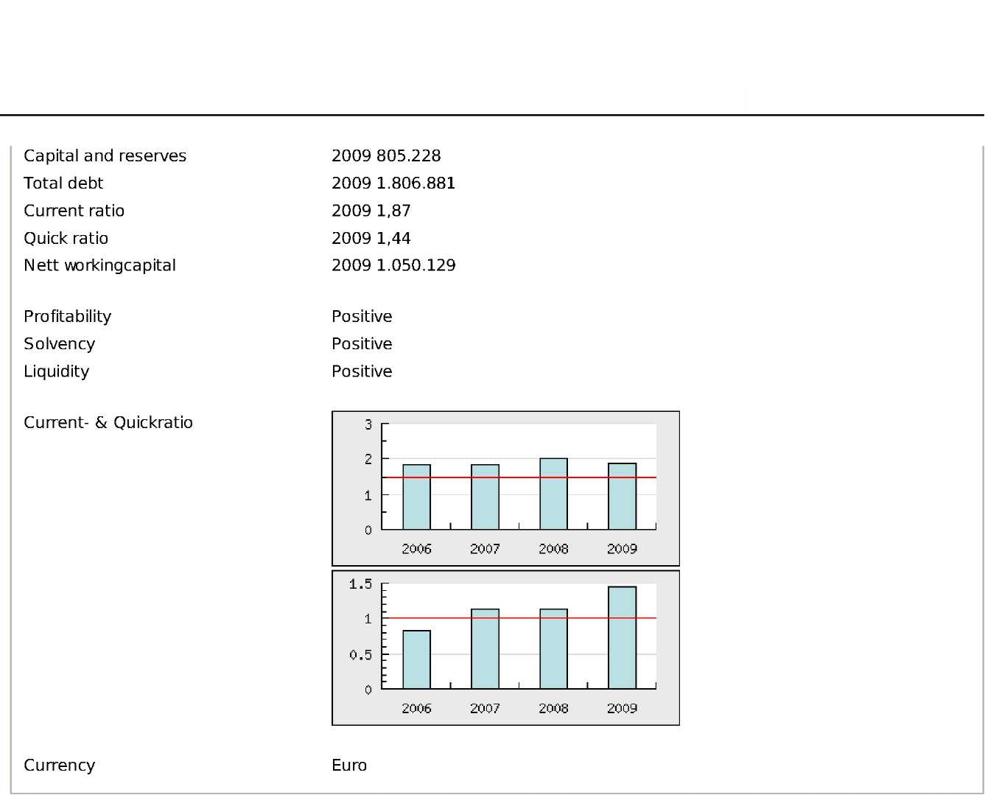Click the Euro currency value
Image resolution: width=985 pixels, height=795 pixels.
pyautogui.click(x=349, y=766)
